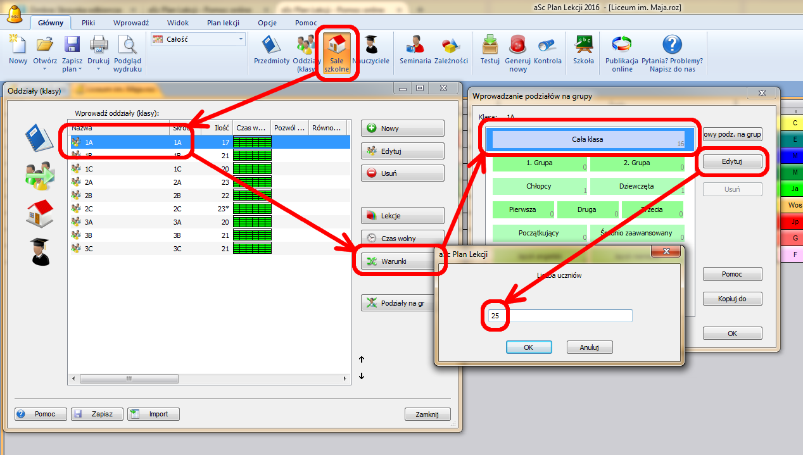Select the Pierwsza group block
Viewport: 803px width, 455px height.
[x=524, y=209]
